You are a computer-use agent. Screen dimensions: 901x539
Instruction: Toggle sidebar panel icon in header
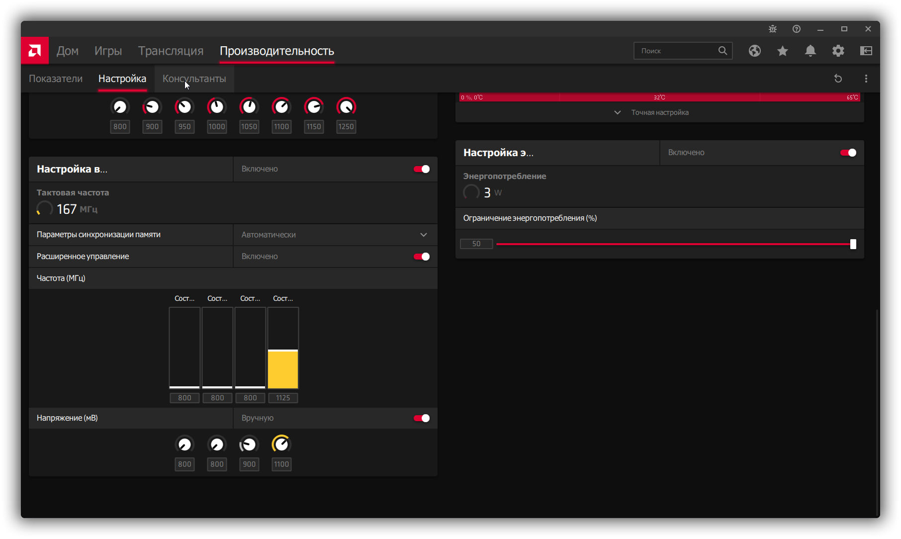pos(866,51)
